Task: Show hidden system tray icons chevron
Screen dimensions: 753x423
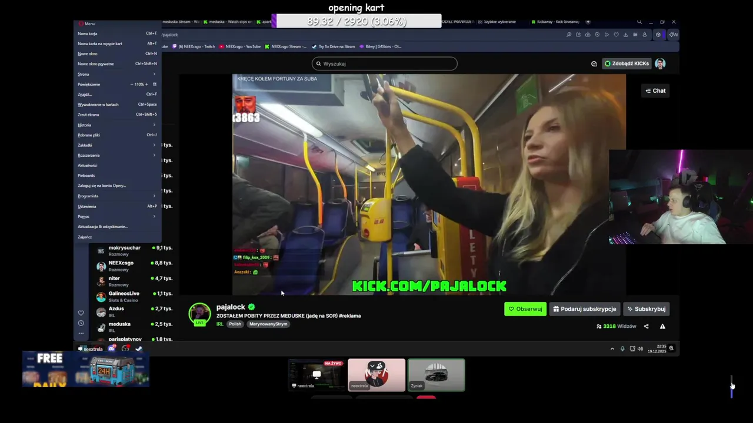Action: 612,348
